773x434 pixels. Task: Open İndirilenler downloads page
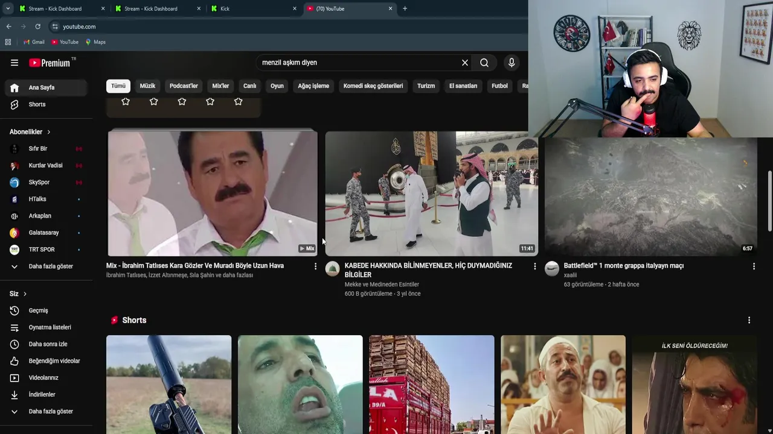coord(47,395)
